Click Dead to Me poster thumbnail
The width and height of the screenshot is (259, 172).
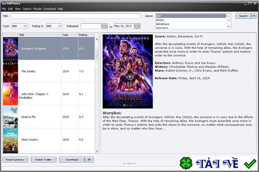10,117
